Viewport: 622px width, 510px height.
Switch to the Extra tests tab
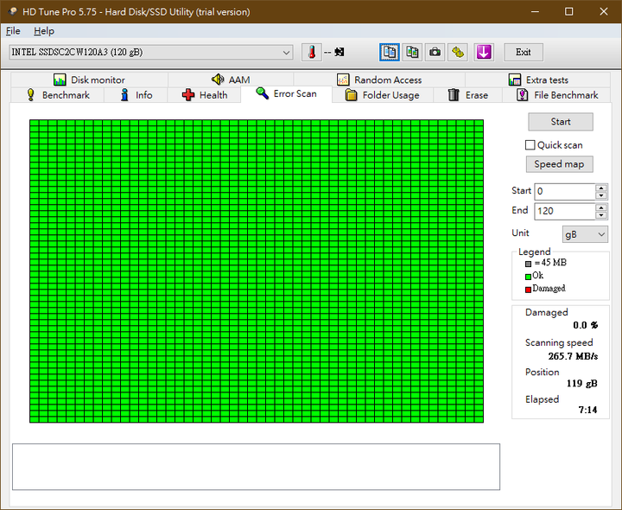pyautogui.click(x=538, y=80)
